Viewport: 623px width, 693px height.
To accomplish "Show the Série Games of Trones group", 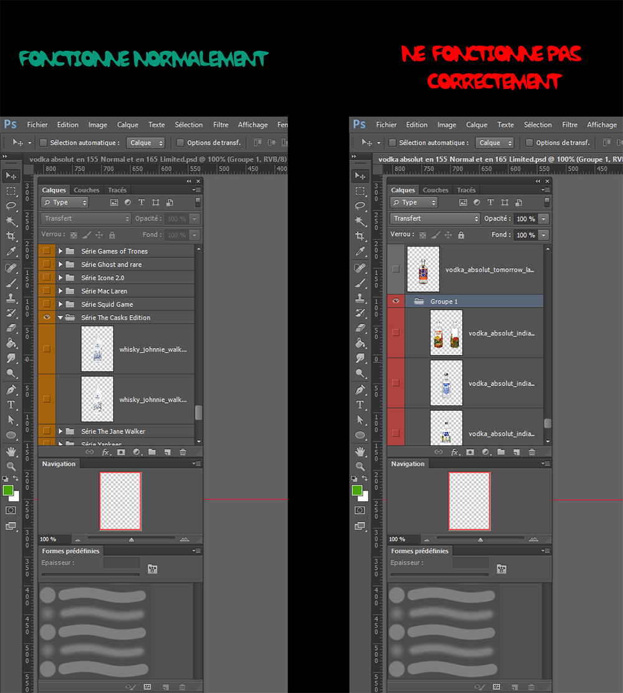I will (x=47, y=250).
